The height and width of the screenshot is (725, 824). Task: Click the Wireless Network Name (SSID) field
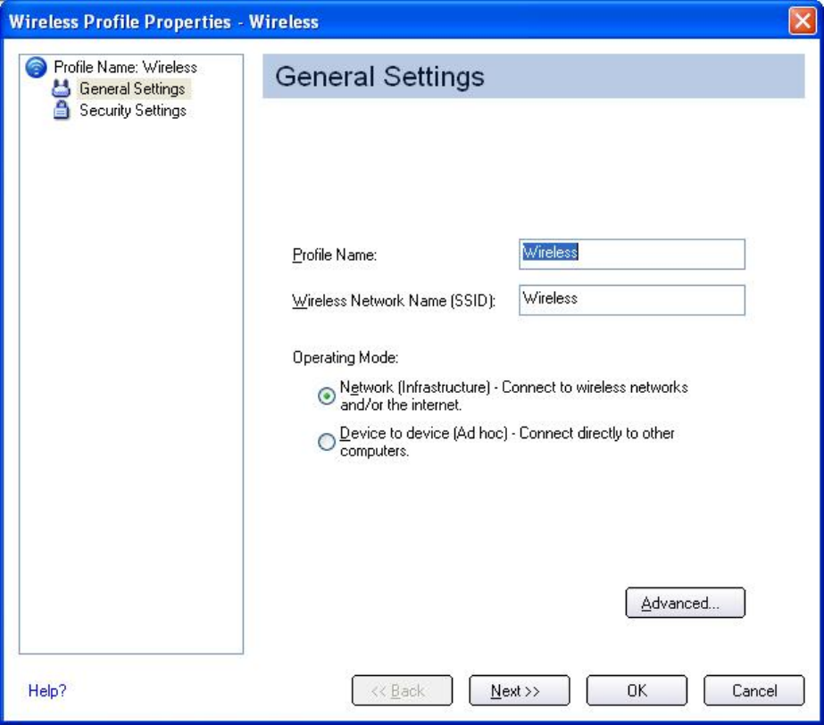632,300
